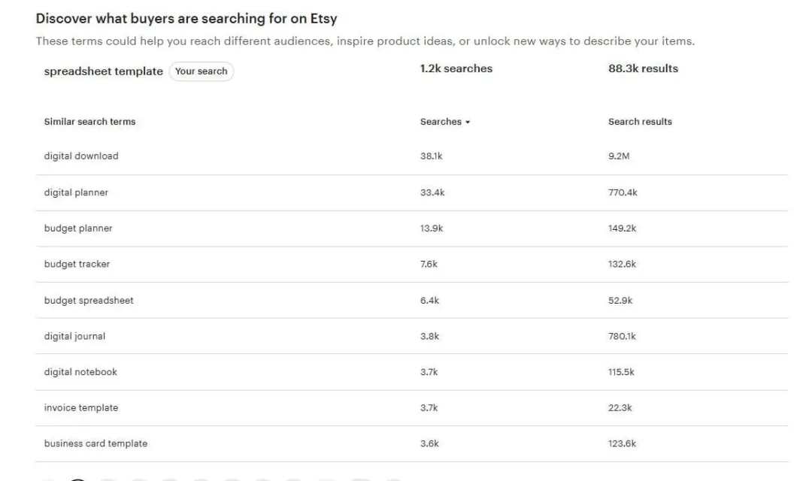
Task: Select 'budget spreadsheet' in the list
Action: pyautogui.click(x=89, y=301)
